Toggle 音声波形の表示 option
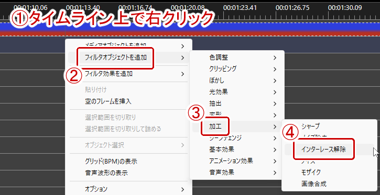380x195 pixels. click(129, 173)
